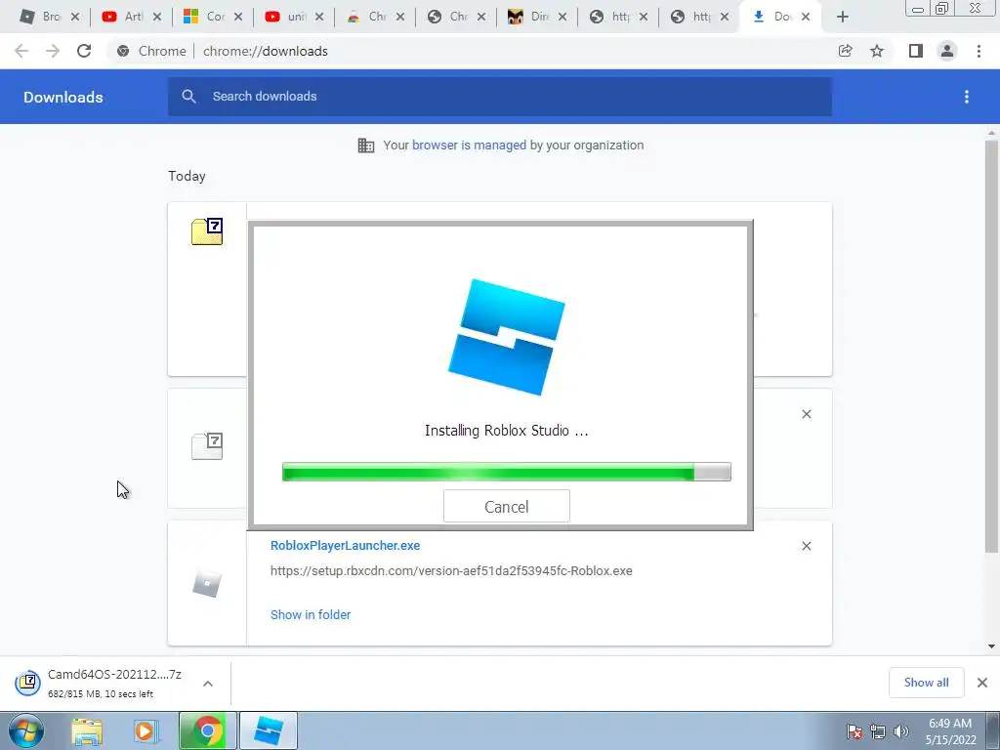The width and height of the screenshot is (1000, 750).
Task: Click the Roblox Studio installer progress bar
Action: (x=507, y=472)
